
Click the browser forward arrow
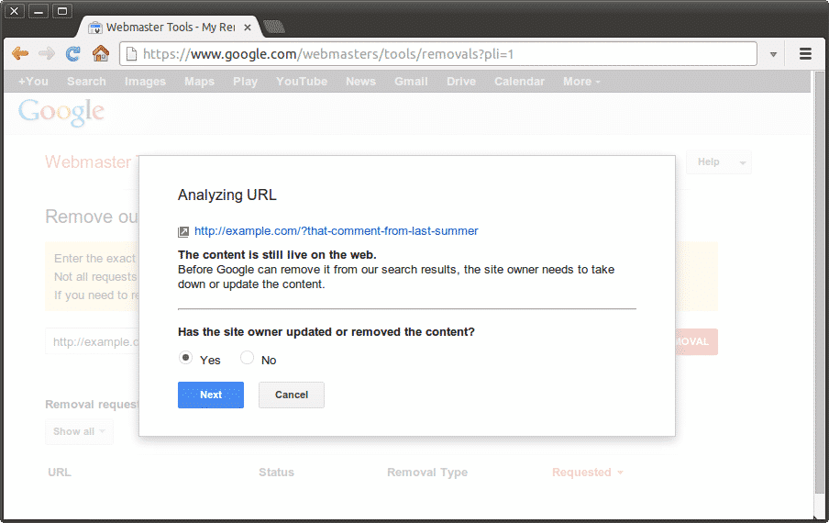click(x=47, y=53)
